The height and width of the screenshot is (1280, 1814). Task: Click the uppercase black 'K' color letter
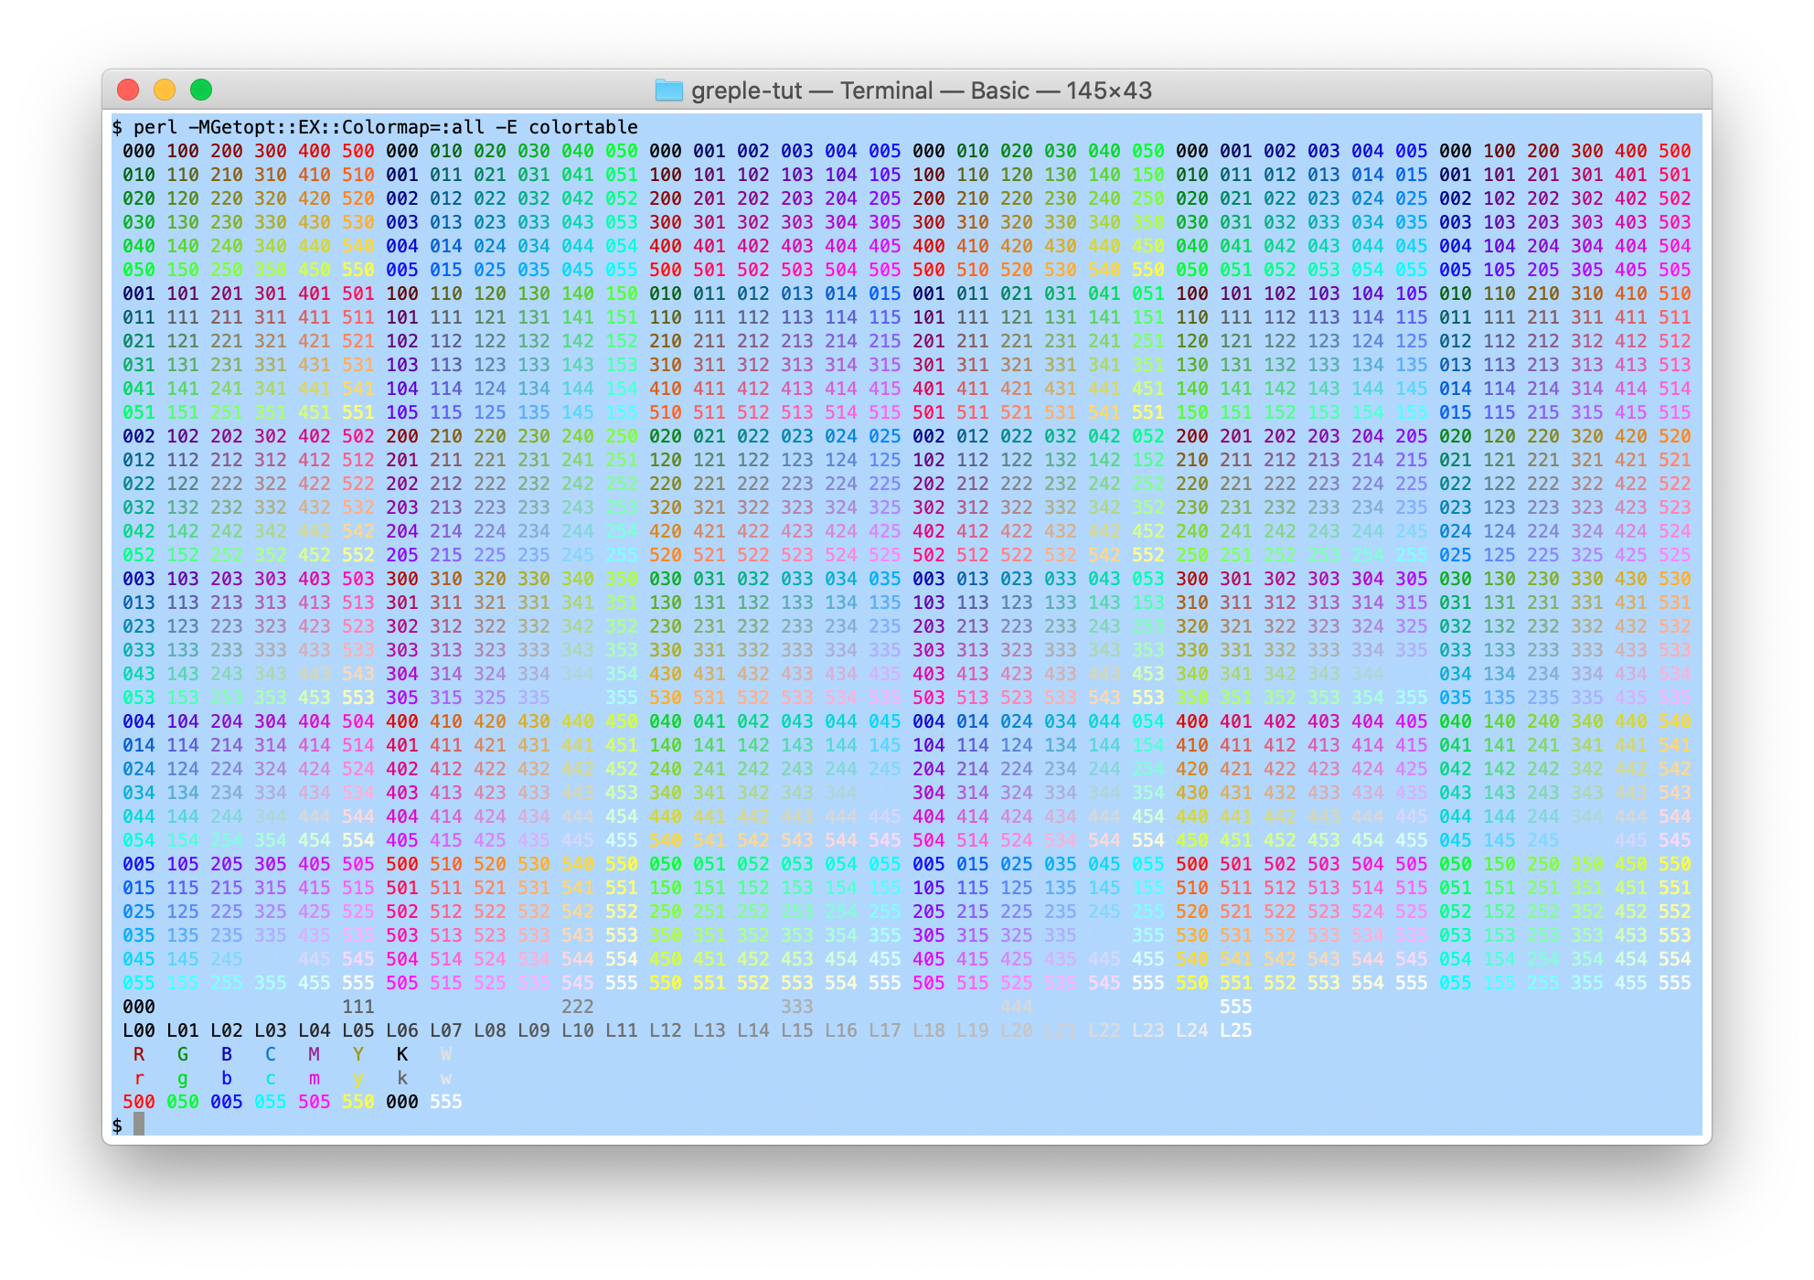(402, 1054)
